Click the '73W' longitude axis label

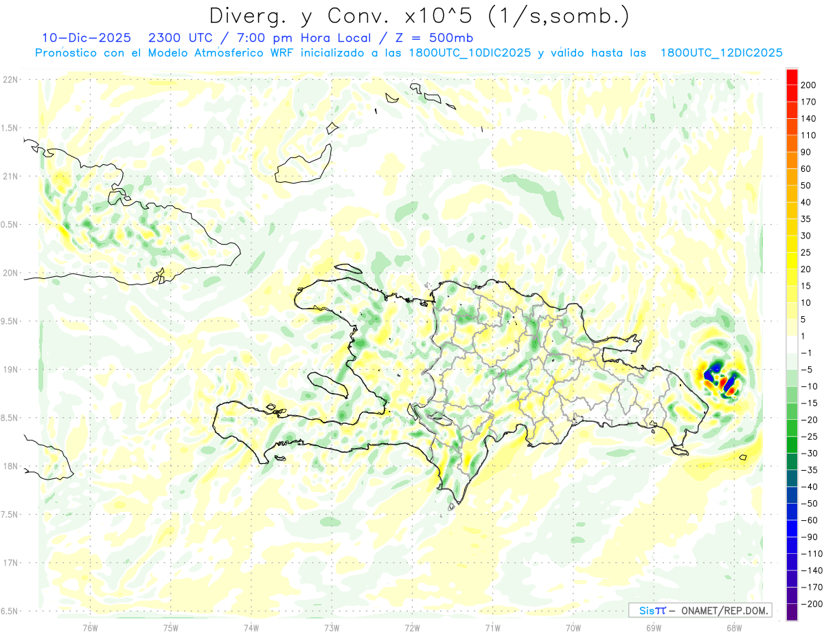pos(332,627)
